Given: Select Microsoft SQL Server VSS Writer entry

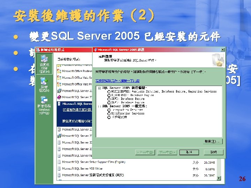Looking at the screenshot, I should coord(82,169).
